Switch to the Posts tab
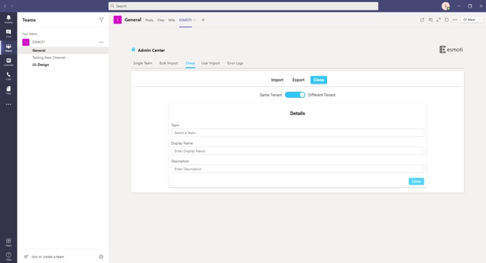Screen dimensions: 486x263 point(150,20)
